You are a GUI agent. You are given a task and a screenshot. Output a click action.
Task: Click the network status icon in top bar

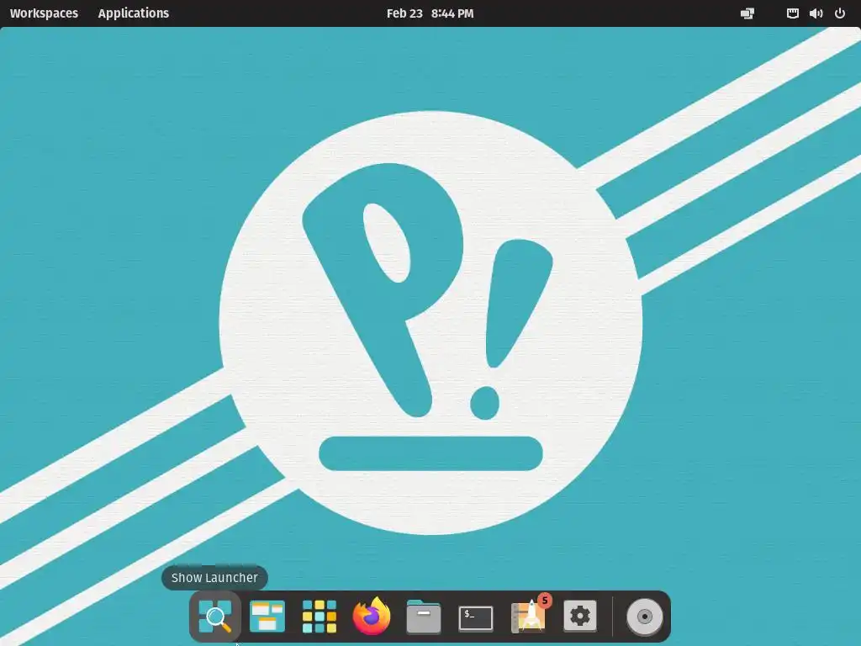[792, 13]
